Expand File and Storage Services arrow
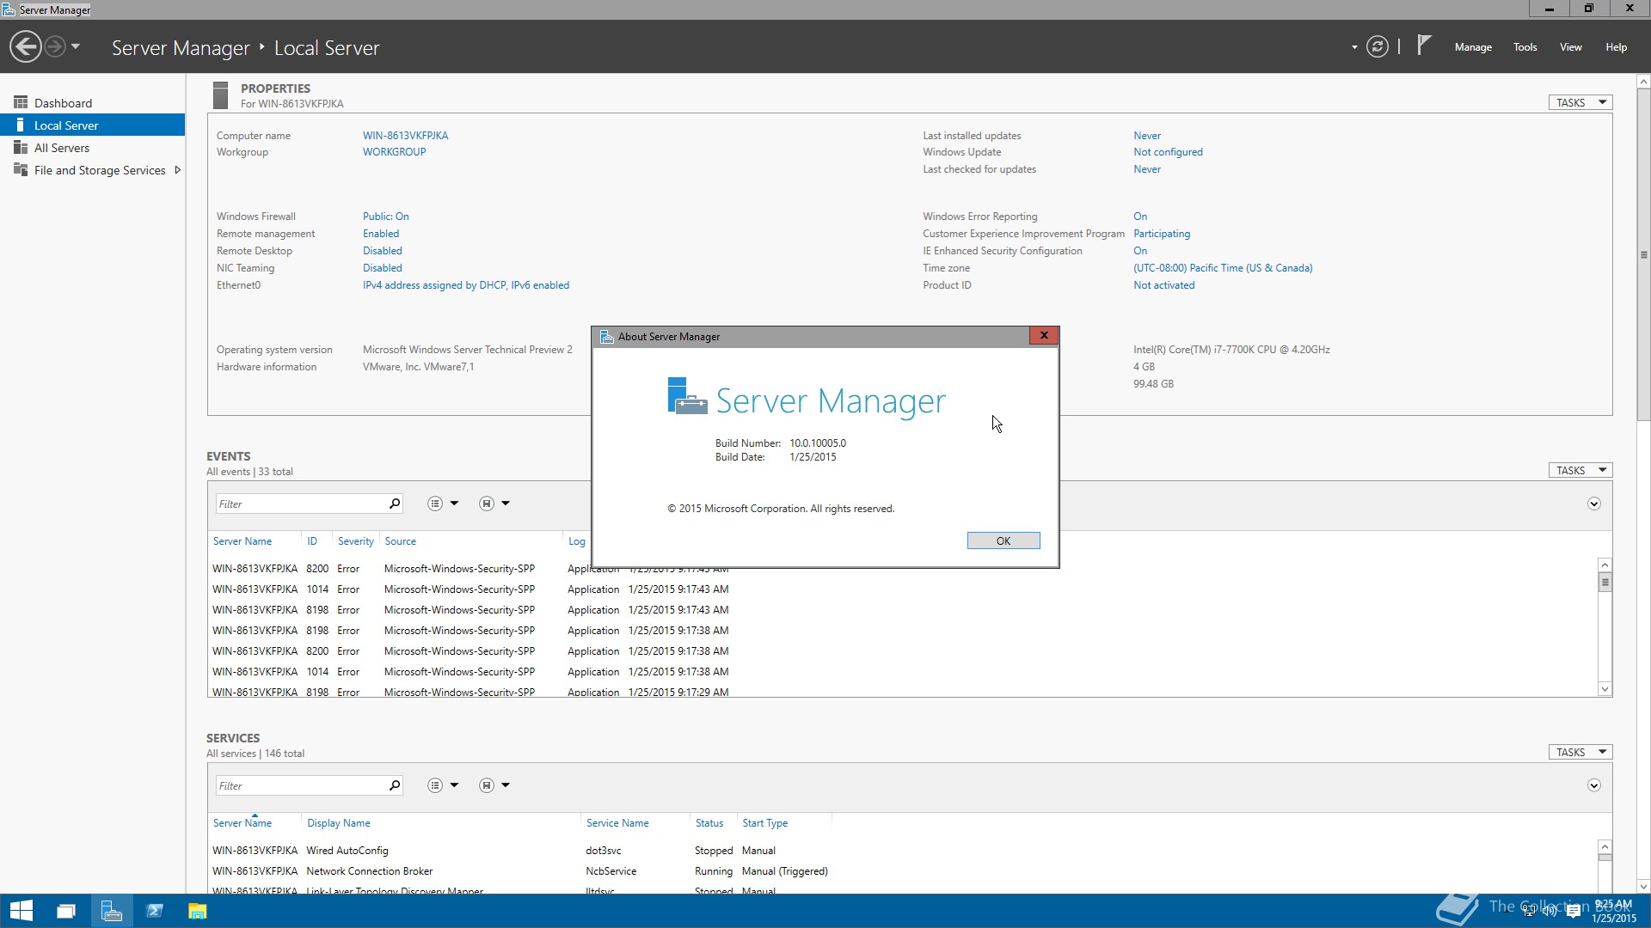1651x928 pixels. pyautogui.click(x=177, y=170)
